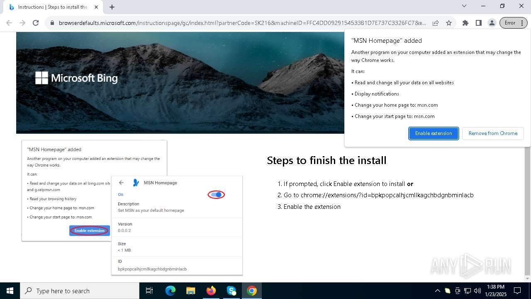Open the Extensions puzzle icon
The width and height of the screenshot is (531, 299).
(x=465, y=23)
